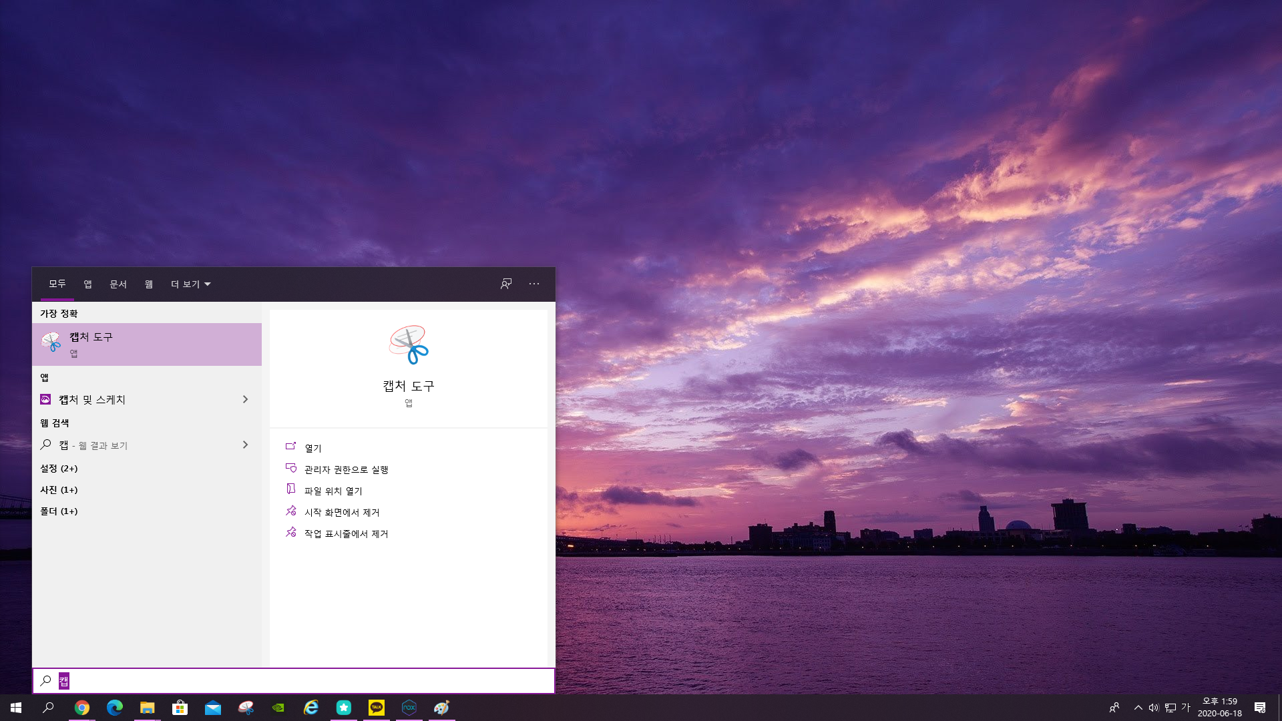The height and width of the screenshot is (721, 1282).
Task: Expand the 캡처 및 스케치 result arrow
Action: pos(245,399)
